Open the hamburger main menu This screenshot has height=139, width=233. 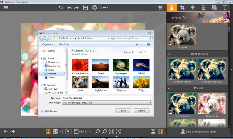[x=6, y=8]
